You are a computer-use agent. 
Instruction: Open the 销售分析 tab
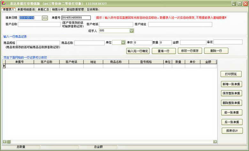click(57, 10)
